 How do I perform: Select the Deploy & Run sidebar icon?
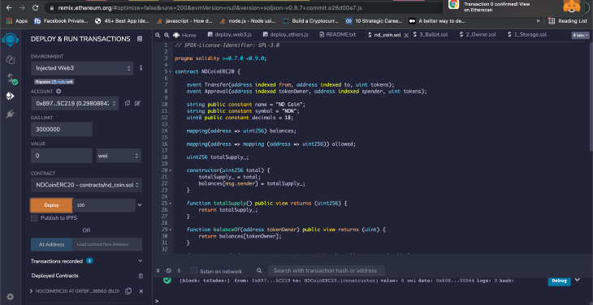click(x=11, y=97)
